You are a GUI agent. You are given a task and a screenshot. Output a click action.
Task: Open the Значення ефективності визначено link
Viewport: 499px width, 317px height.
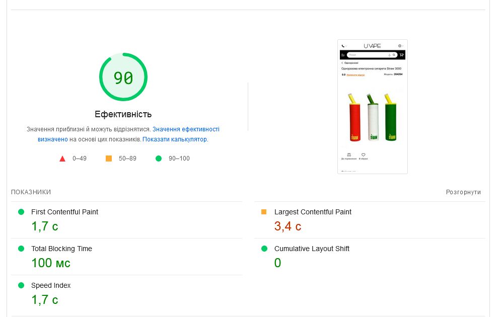point(186,129)
